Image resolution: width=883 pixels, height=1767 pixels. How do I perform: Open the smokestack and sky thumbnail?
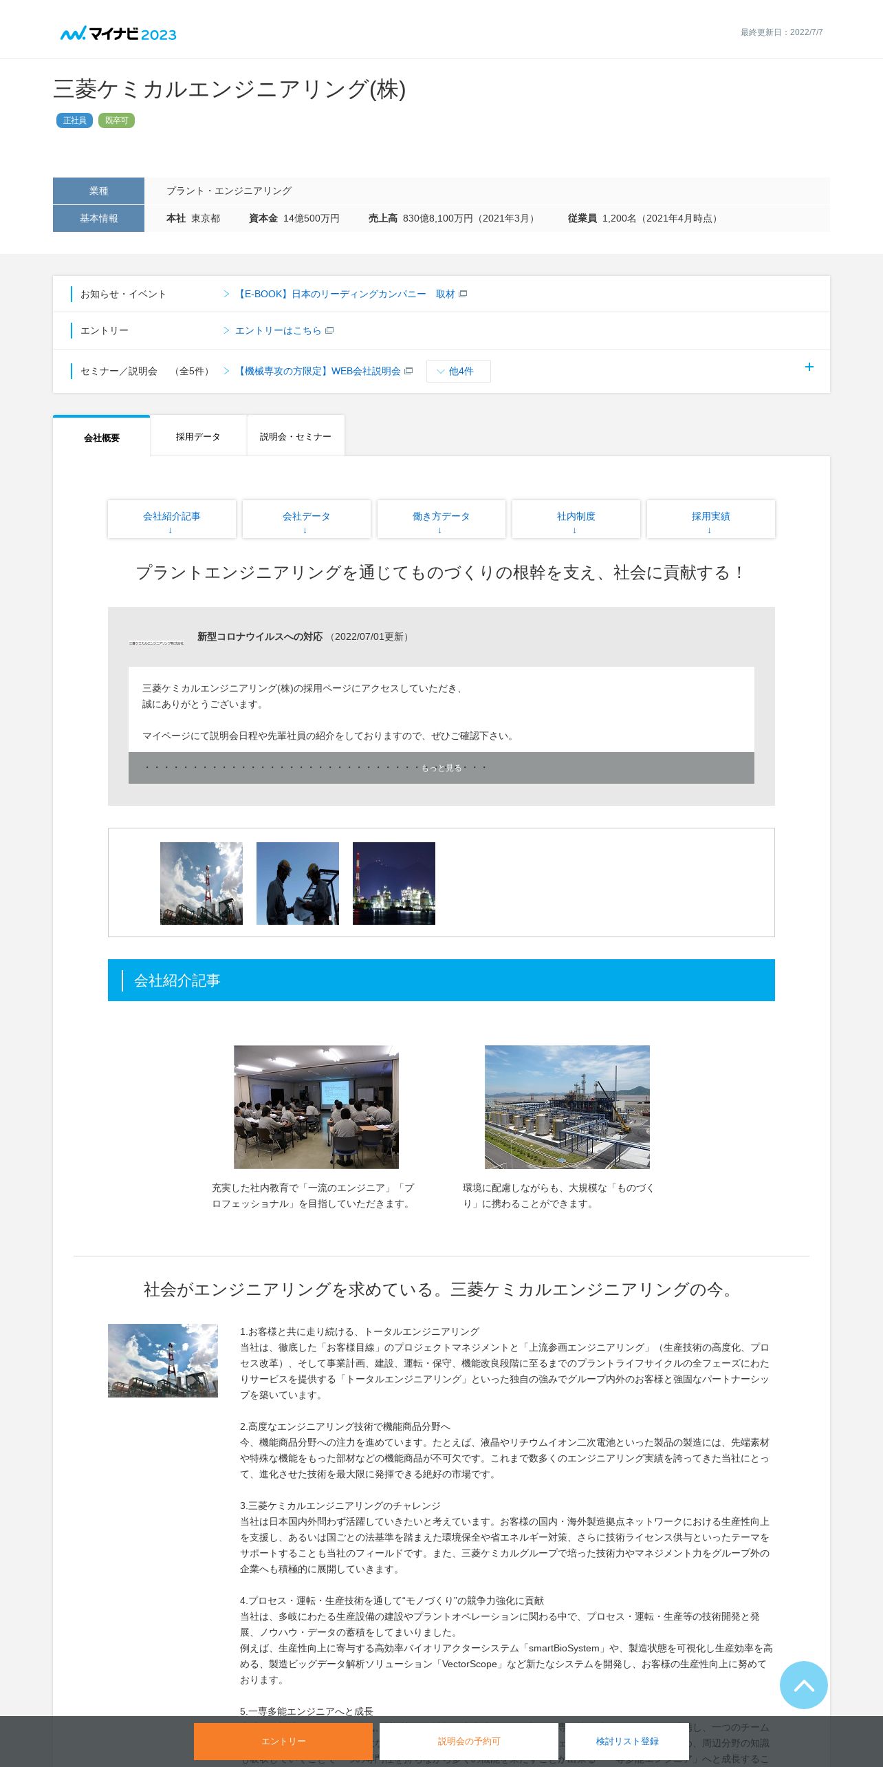coord(201,883)
